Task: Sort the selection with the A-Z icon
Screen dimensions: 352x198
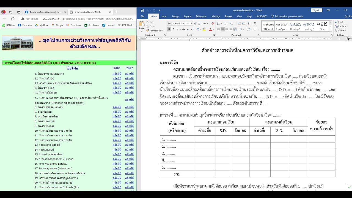Action: (x=249, y=23)
